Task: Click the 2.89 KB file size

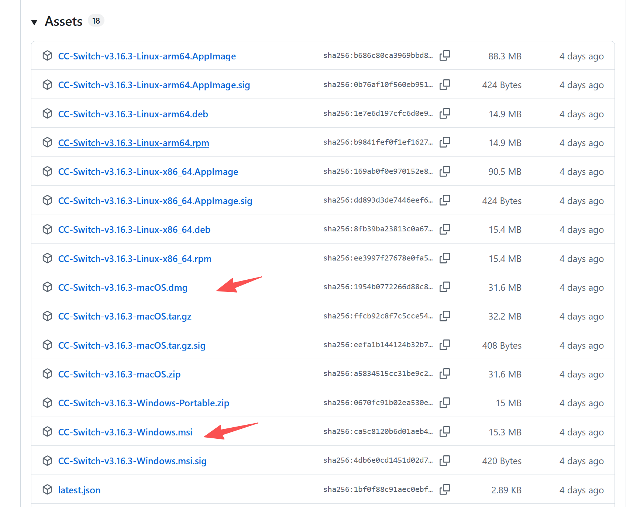Action: click(506, 490)
